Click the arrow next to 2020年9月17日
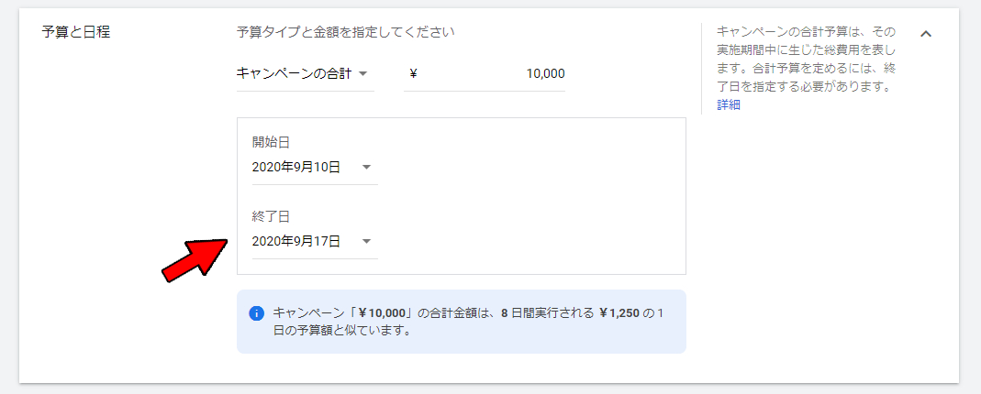 tap(366, 241)
